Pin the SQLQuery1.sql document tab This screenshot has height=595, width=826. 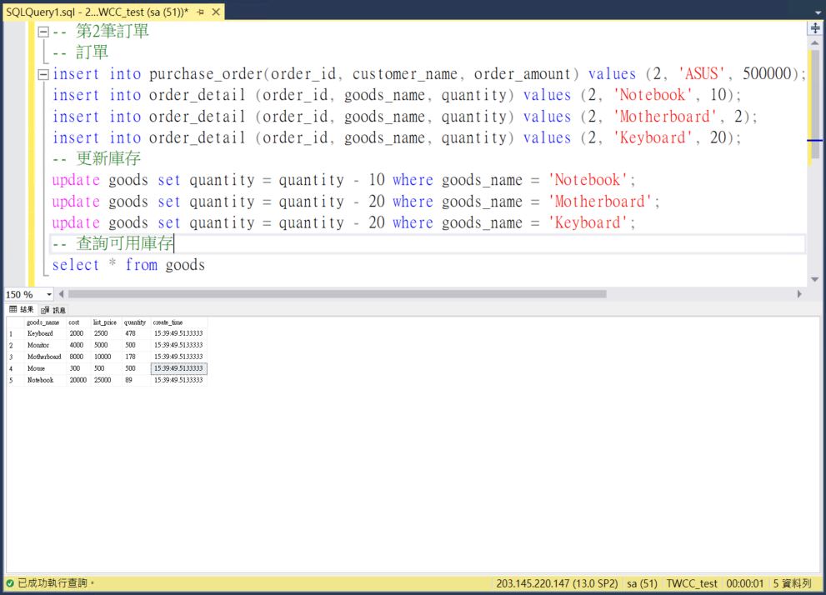click(201, 12)
